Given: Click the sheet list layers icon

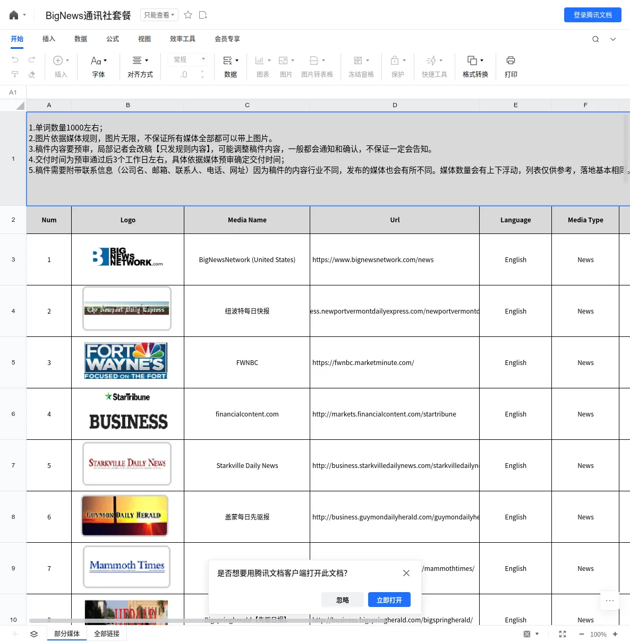Looking at the screenshot, I should pos(34,634).
